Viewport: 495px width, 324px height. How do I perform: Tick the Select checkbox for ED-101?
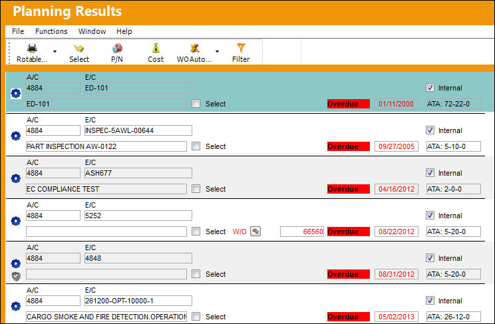(x=196, y=104)
